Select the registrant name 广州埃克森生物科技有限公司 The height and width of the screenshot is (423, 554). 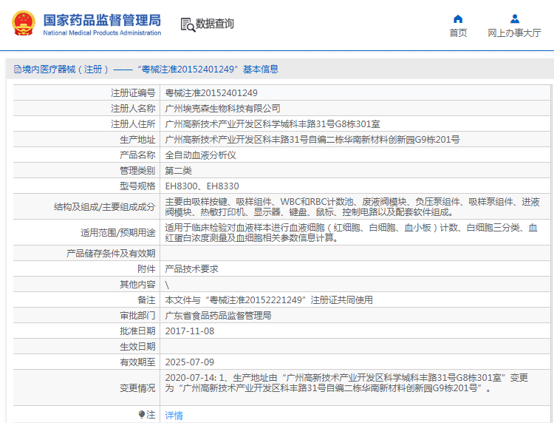[222, 108]
